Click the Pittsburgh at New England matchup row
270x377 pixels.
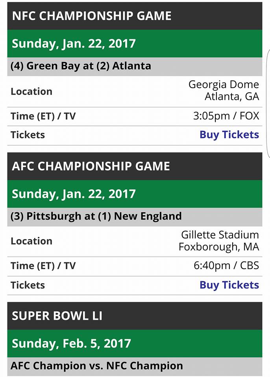click(x=96, y=216)
